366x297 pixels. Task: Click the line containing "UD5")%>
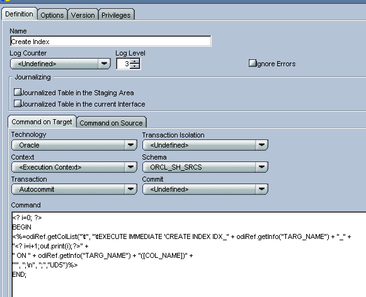pos(45,265)
